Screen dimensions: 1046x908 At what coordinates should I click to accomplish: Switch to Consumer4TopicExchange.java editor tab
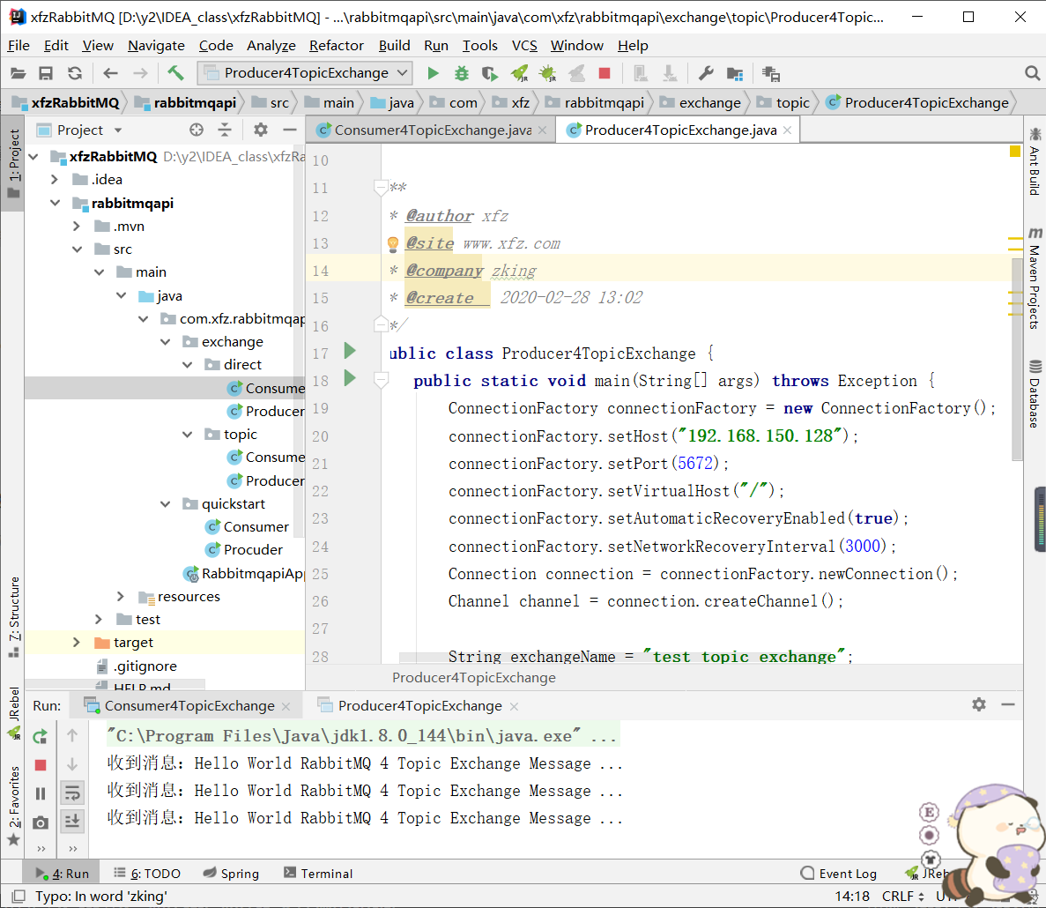433,130
